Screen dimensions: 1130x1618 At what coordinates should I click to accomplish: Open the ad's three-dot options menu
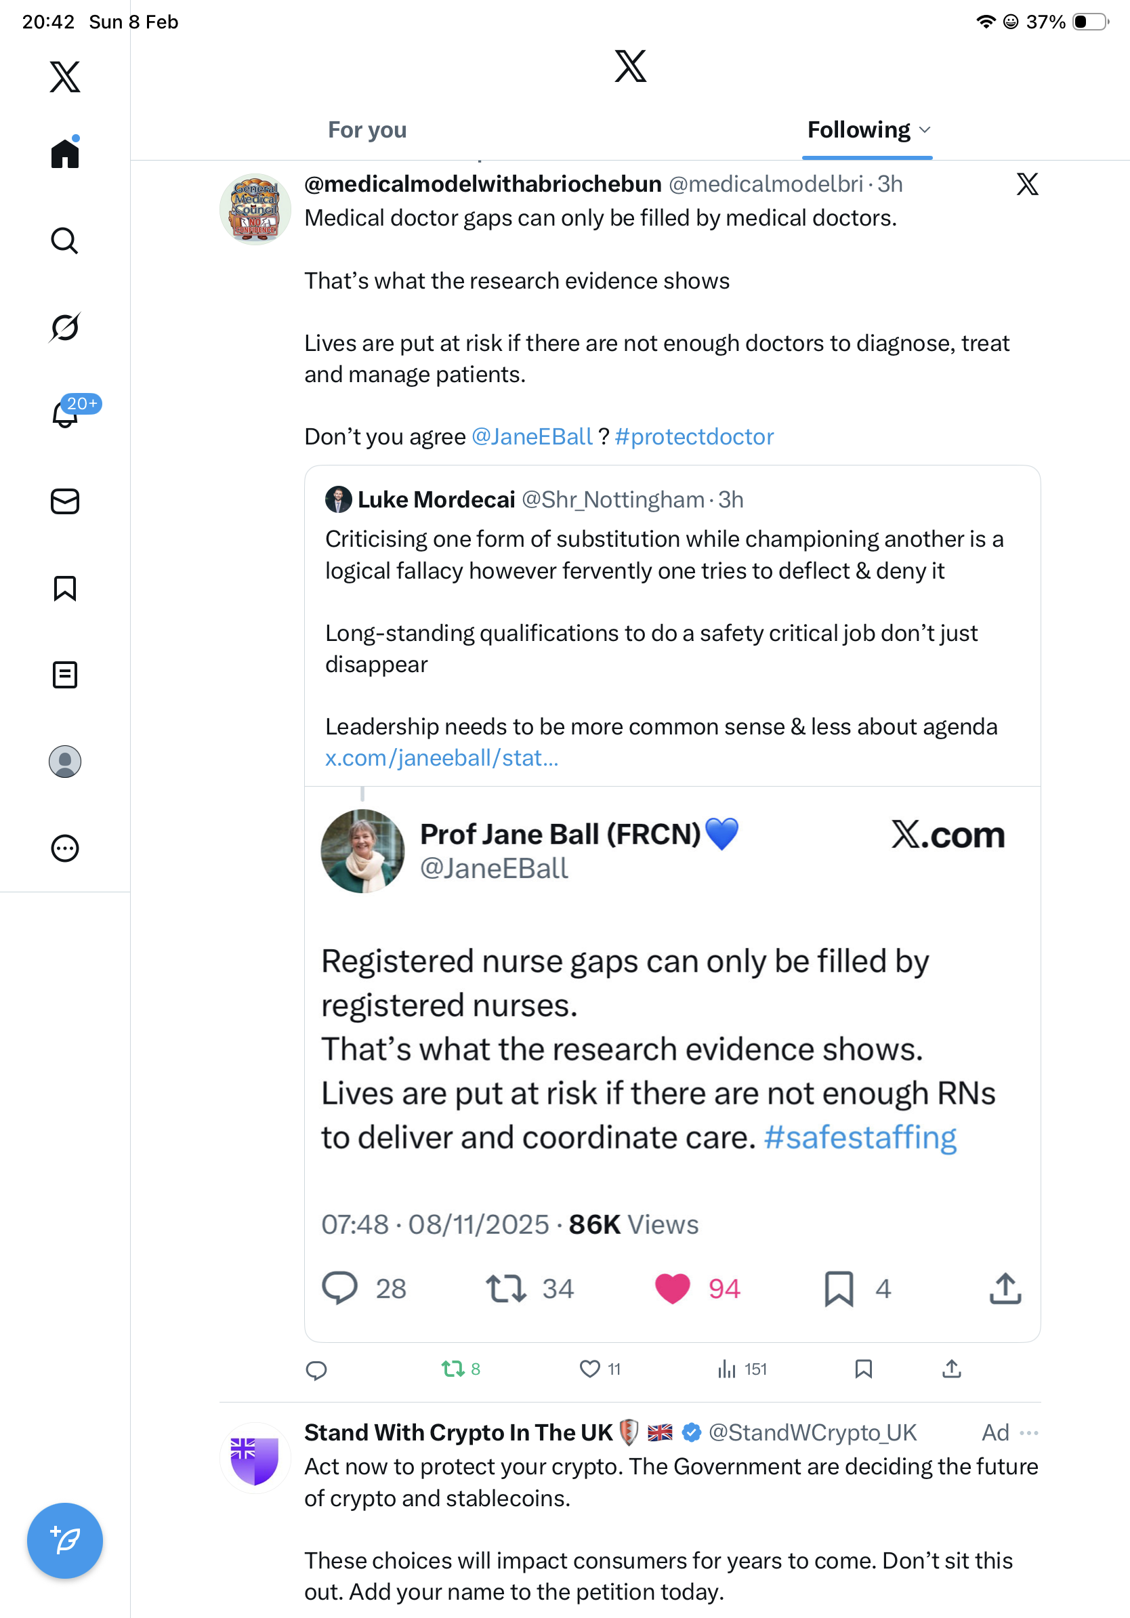1028,1432
